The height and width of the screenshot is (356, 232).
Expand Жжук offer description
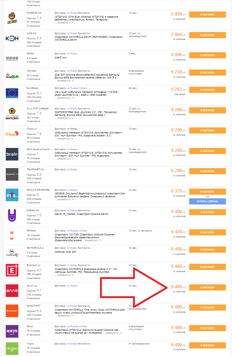113,333
